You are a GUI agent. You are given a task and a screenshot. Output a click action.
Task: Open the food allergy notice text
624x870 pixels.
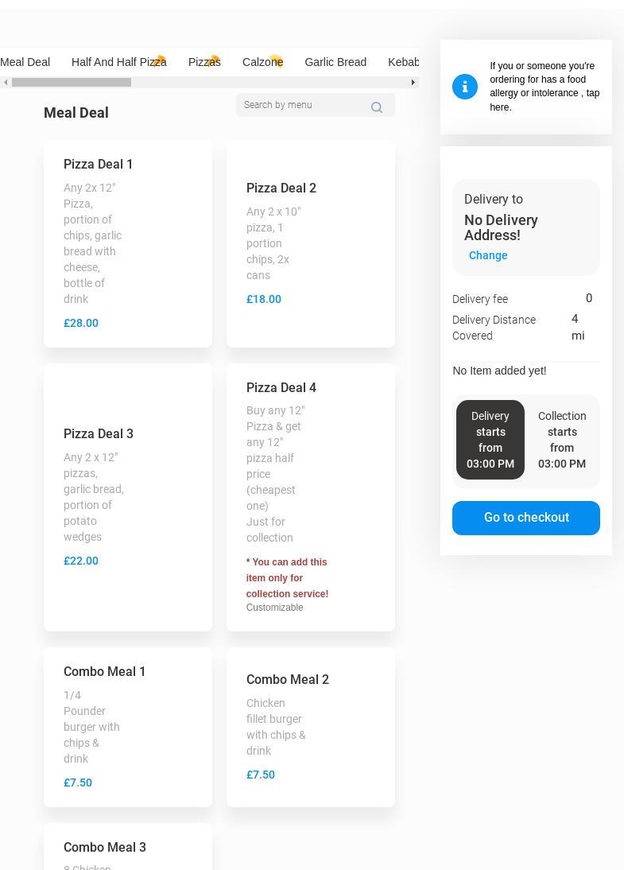click(545, 87)
